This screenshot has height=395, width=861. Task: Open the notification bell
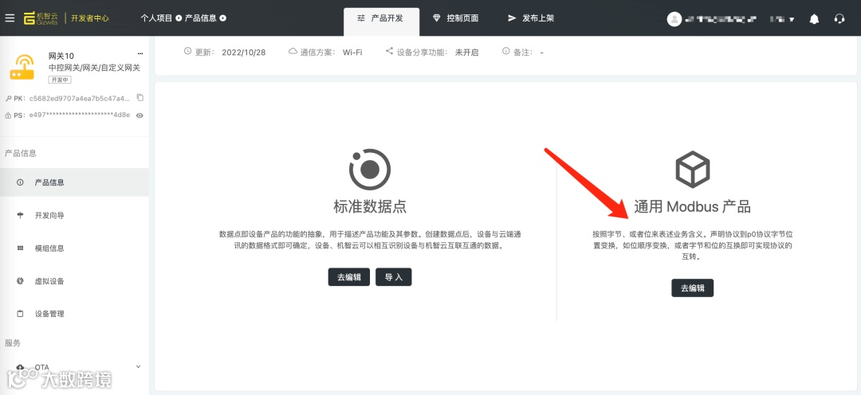pos(814,18)
